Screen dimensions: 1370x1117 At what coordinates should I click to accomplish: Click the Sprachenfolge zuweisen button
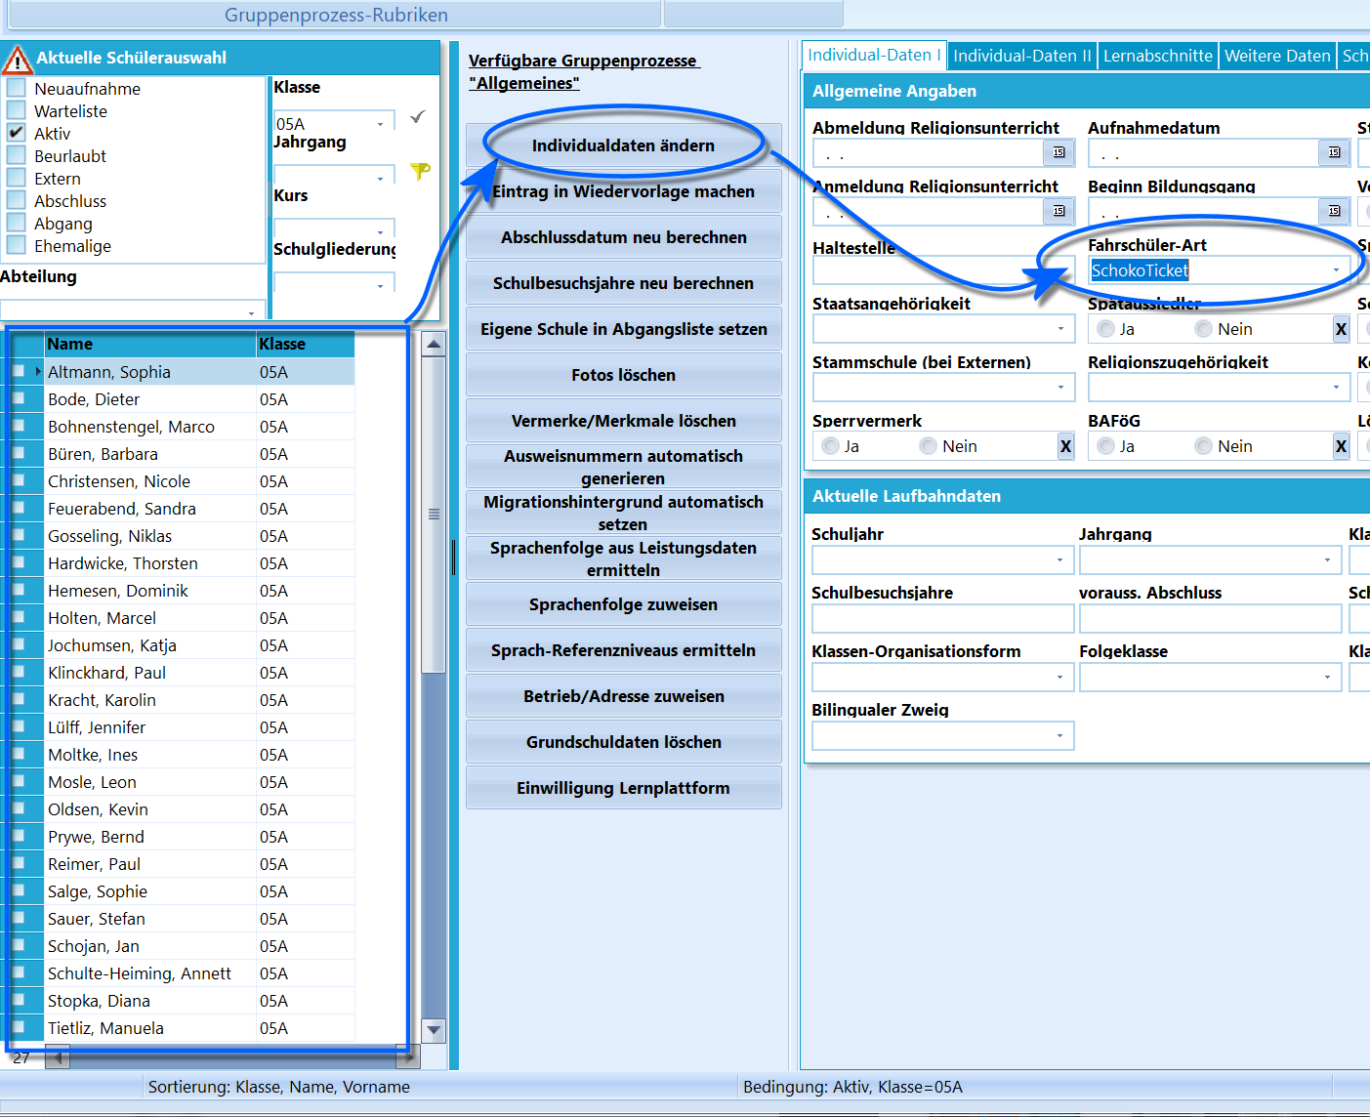click(623, 604)
